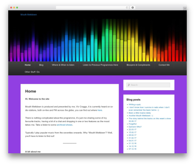This screenshot has width=195, height=165.
Task: Open blog post dated 15.02.17
Action: [x=133, y=132]
